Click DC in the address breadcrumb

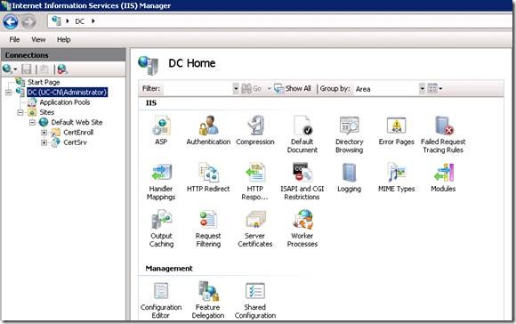coord(80,21)
